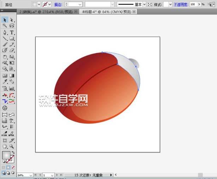Open the 不透明度 opacity panel link
The width and height of the screenshot is (217, 179).
(x=181, y=5)
